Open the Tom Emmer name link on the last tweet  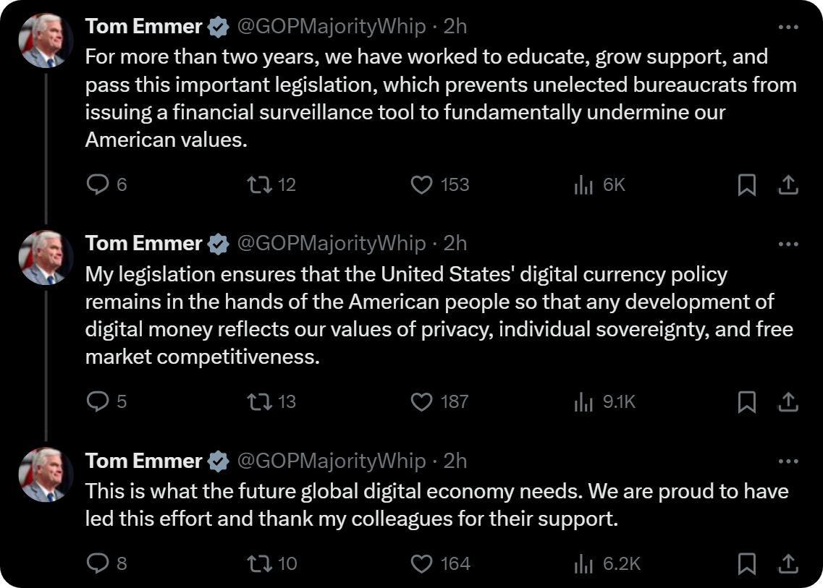(x=143, y=461)
